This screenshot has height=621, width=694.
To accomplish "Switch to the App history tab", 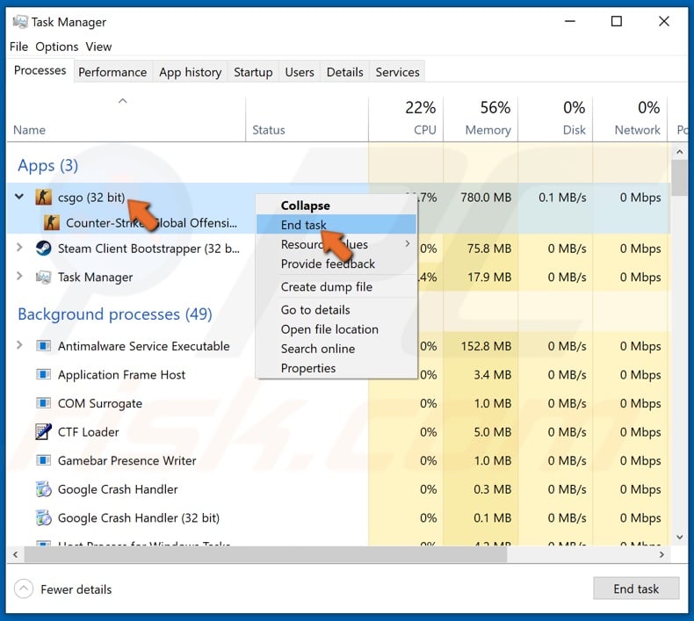I will (x=191, y=72).
